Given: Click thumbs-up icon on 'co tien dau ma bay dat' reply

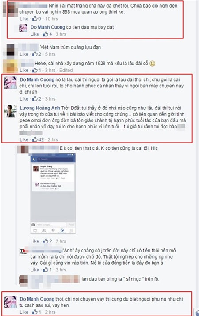Looking at the screenshot, I should 46,34.
